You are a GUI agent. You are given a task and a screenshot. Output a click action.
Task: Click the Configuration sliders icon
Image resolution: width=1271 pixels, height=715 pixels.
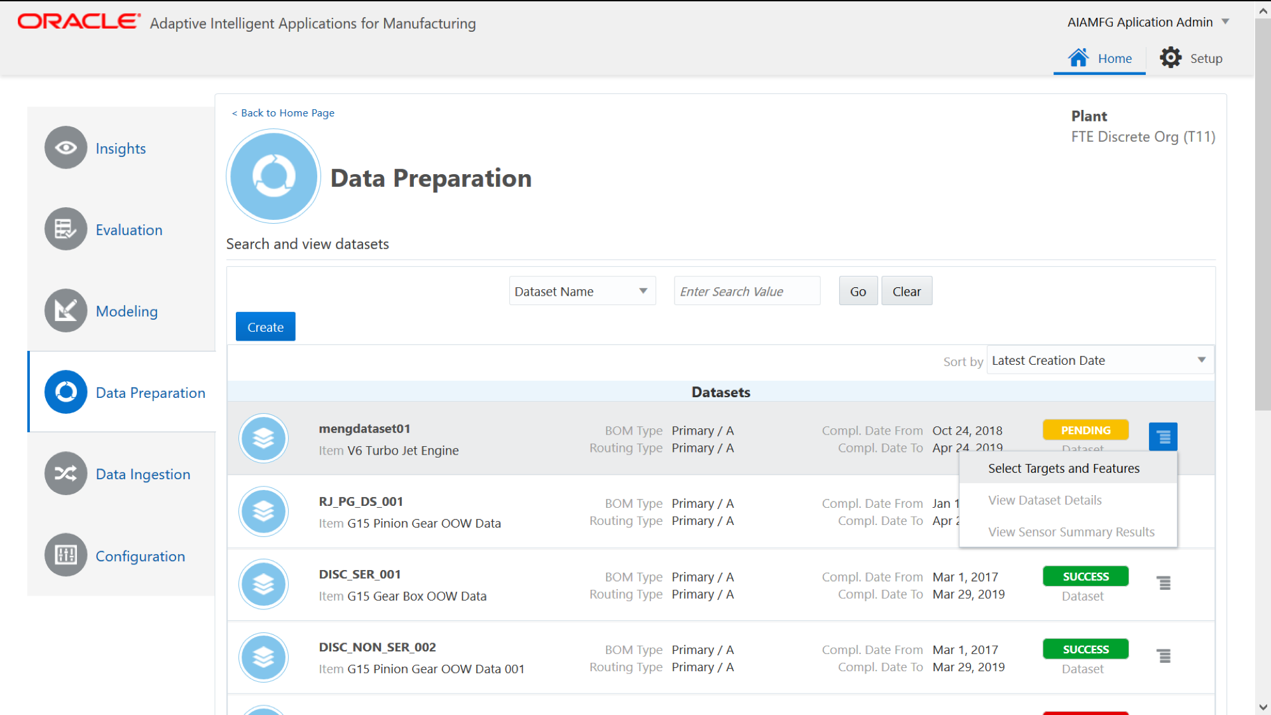[65, 555]
